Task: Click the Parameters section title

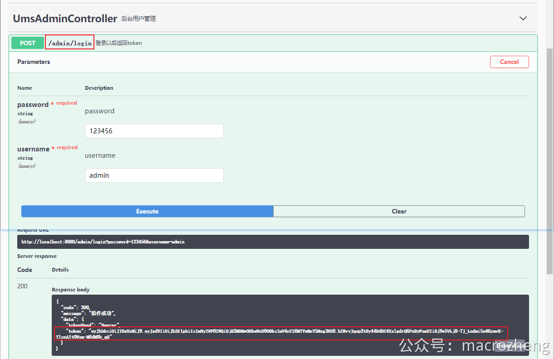Action: tap(34, 62)
